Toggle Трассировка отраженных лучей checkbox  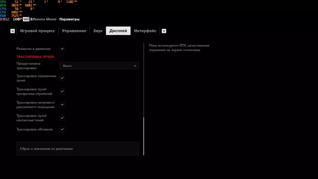pyautogui.click(x=62, y=78)
